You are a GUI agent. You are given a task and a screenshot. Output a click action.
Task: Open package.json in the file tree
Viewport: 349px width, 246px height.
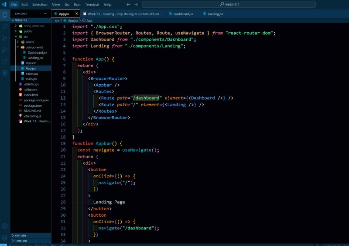coord(33,105)
